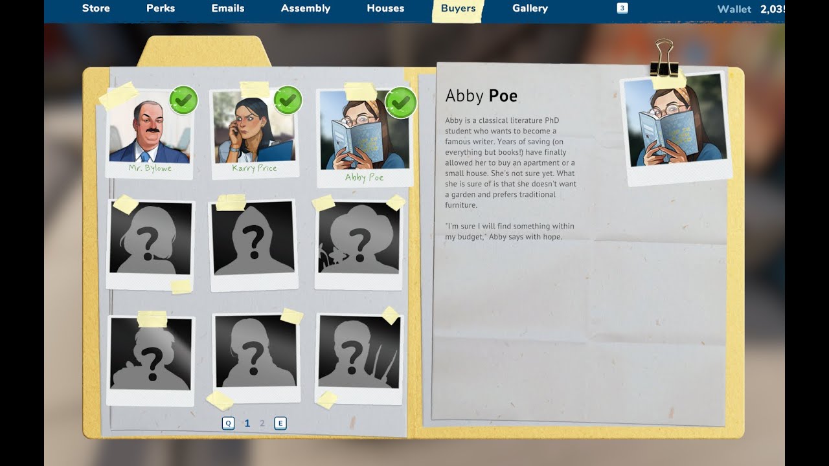Click the Wallet balance display
This screenshot has width=829, height=466.
[751, 9]
